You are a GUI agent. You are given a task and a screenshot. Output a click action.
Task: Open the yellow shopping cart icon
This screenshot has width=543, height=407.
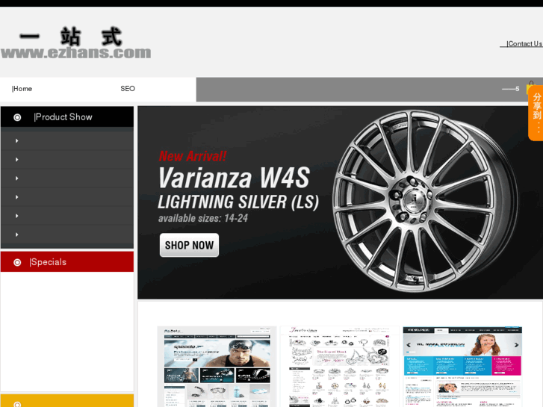click(x=530, y=87)
